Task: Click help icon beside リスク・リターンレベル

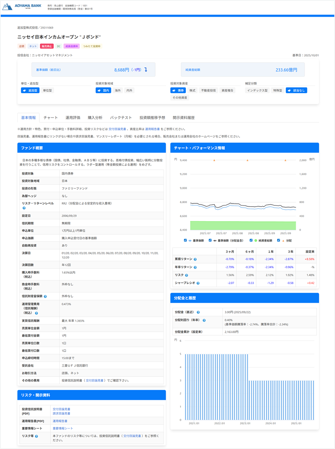Action: [x=24, y=208]
